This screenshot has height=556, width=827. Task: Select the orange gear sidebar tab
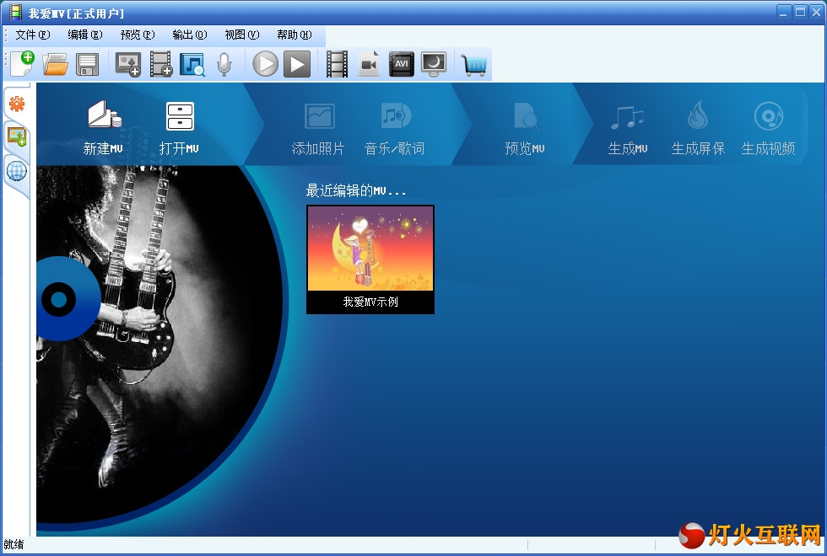click(x=17, y=104)
